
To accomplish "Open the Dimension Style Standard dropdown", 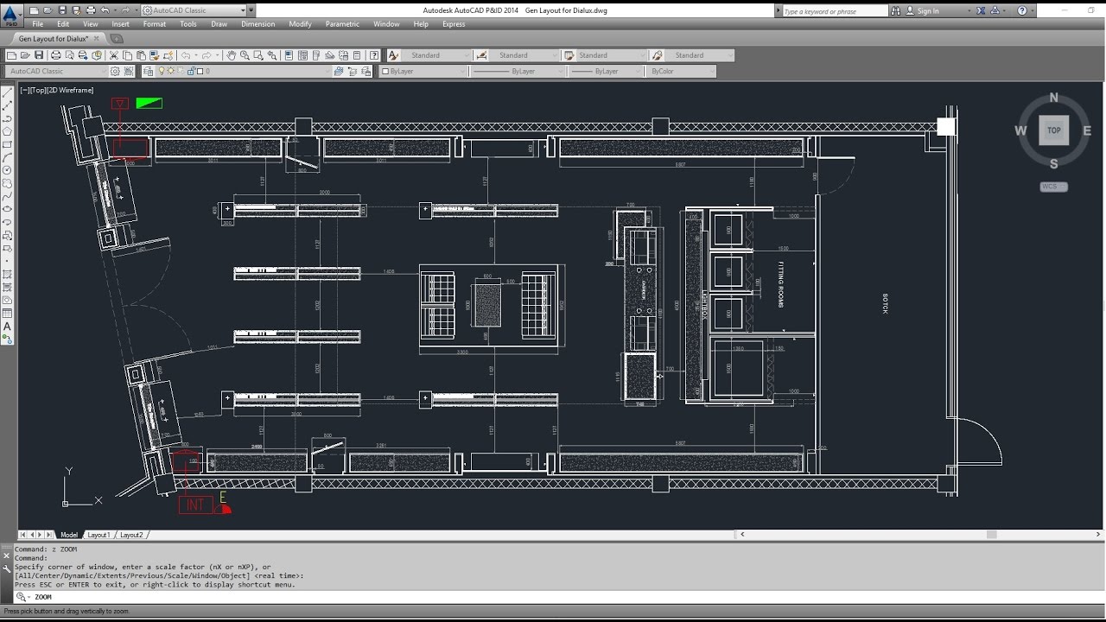I will click(524, 55).
